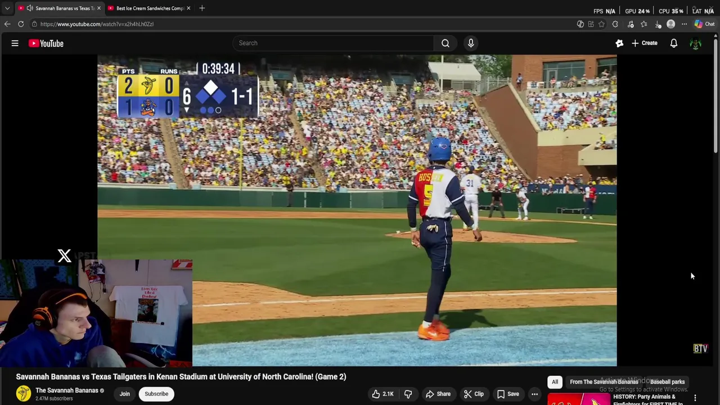The image size is (720, 405).
Task: Dislike the video with thumbs down
Action: pos(408,394)
